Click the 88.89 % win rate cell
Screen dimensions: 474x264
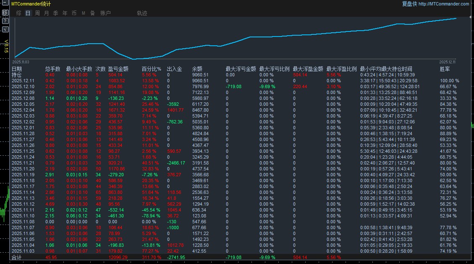448,133
